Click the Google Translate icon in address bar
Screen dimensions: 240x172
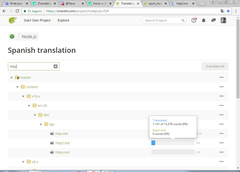(222, 11)
